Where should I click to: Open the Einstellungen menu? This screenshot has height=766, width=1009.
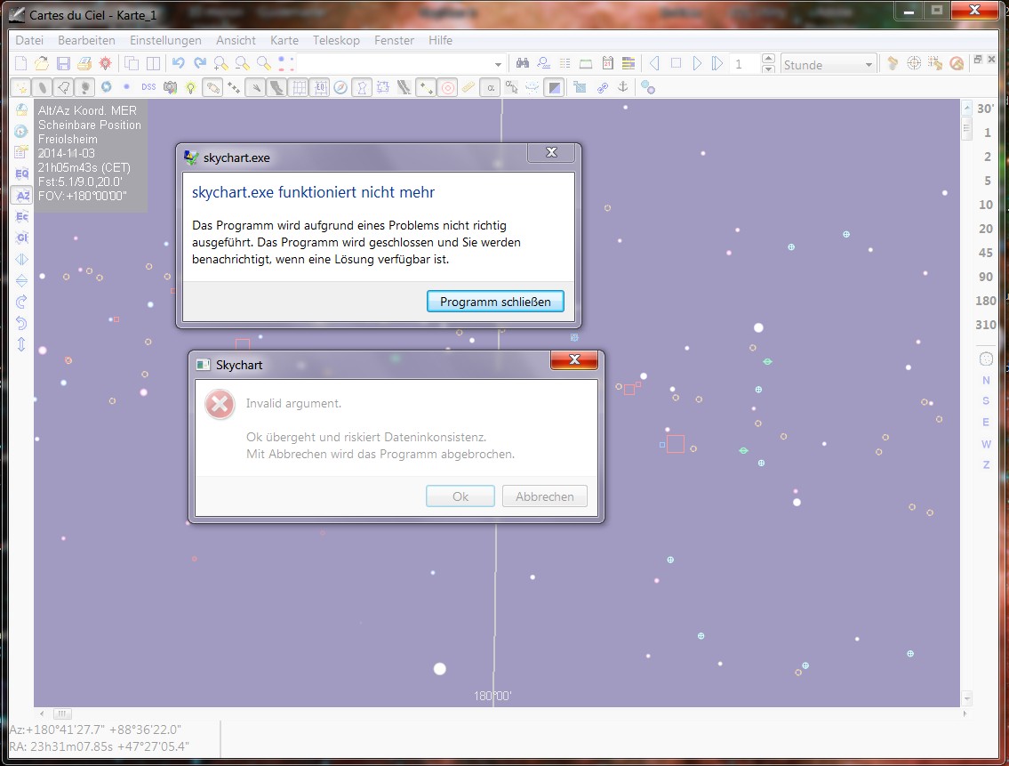coord(165,40)
